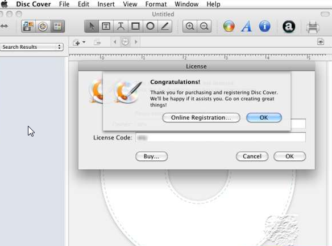Screen dimensions: 332x246
Task: Open the File menu
Action: coord(64,4)
